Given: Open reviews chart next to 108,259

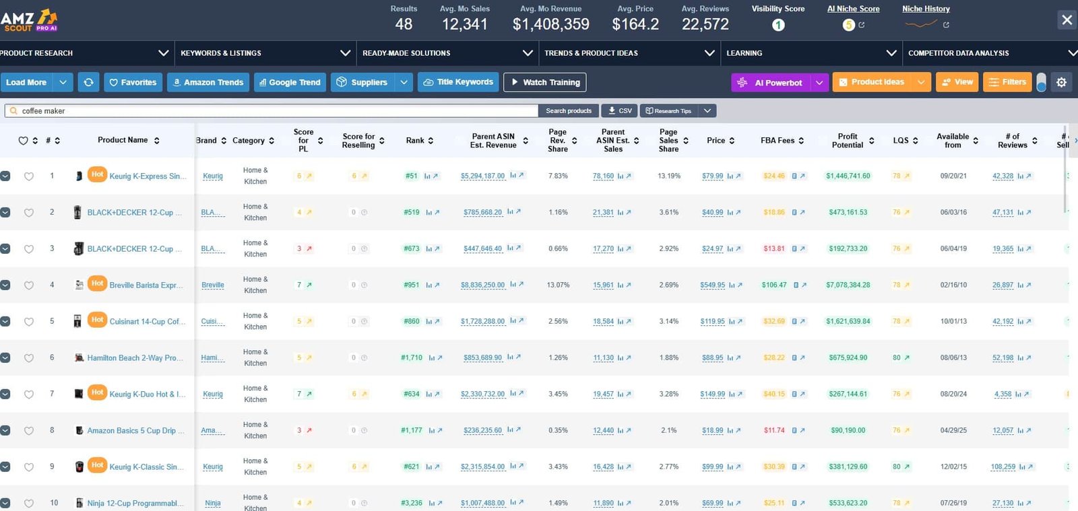Looking at the screenshot, I should pos(1021,467).
